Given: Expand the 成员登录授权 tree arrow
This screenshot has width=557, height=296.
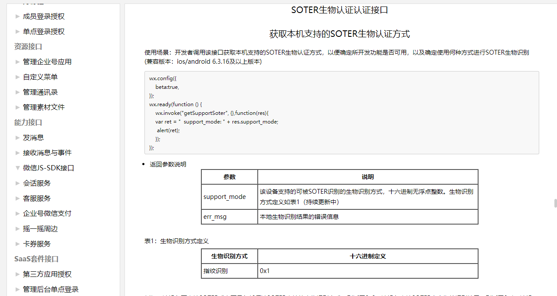Looking at the screenshot, I should click(17, 16).
